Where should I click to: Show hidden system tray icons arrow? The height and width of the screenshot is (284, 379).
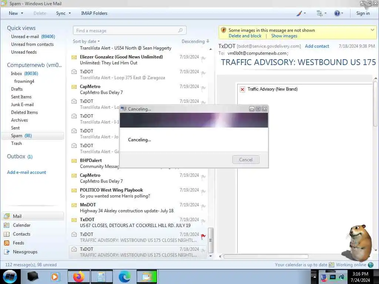click(x=315, y=277)
